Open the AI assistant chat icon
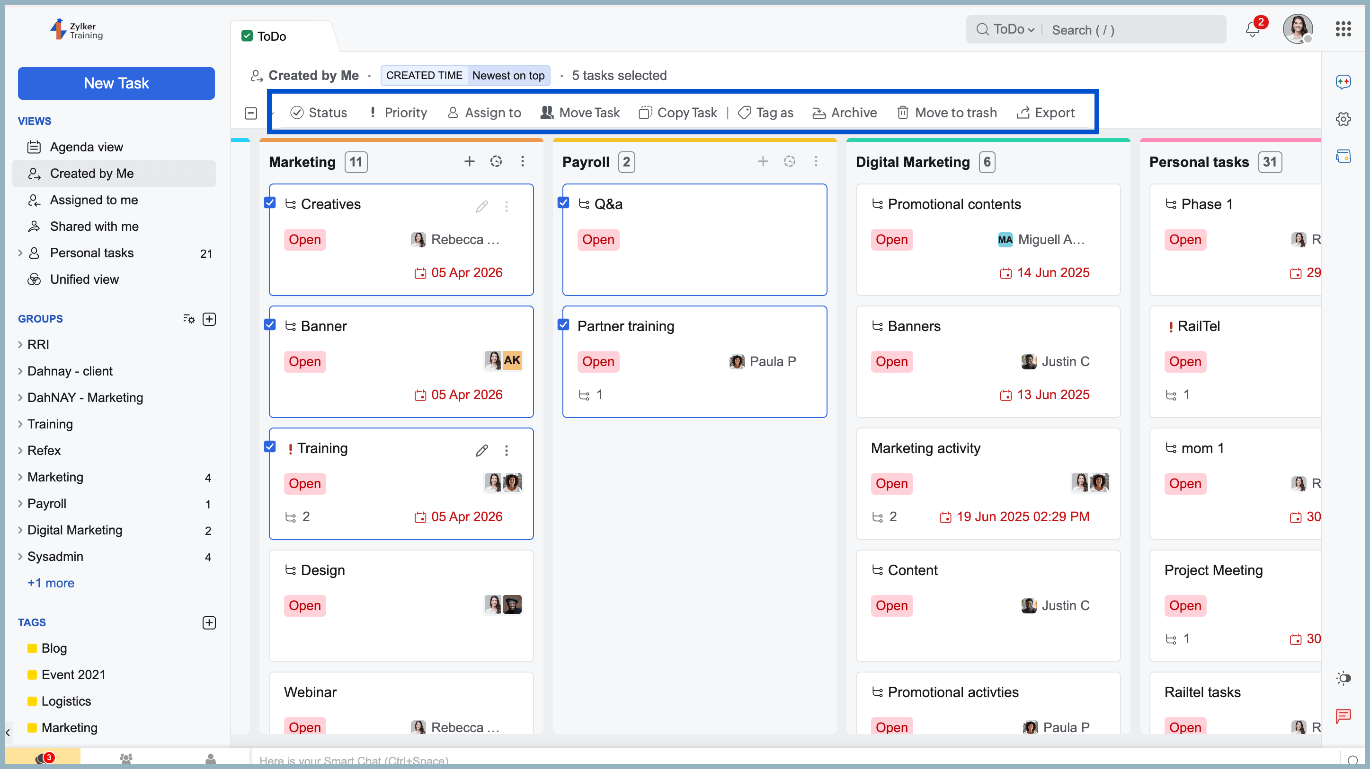The width and height of the screenshot is (1370, 769). [1343, 82]
